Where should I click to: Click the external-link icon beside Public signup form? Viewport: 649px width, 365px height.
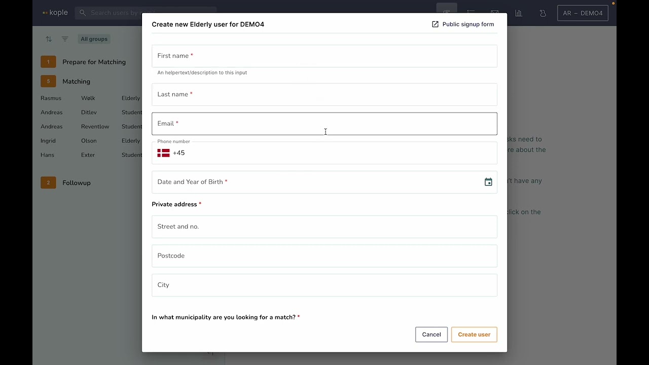pos(435,24)
